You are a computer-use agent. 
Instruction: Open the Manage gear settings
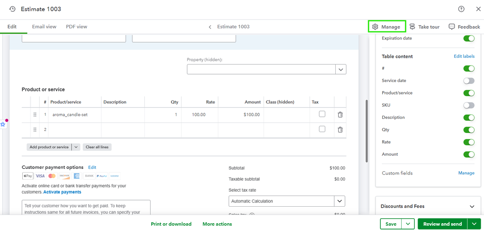click(387, 27)
